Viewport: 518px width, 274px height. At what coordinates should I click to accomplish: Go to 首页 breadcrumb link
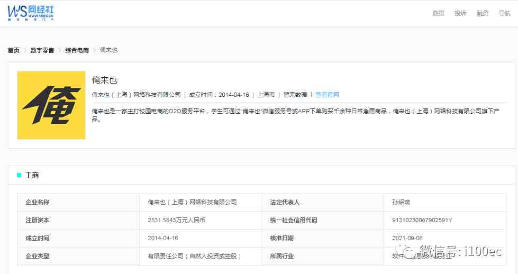pos(14,50)
